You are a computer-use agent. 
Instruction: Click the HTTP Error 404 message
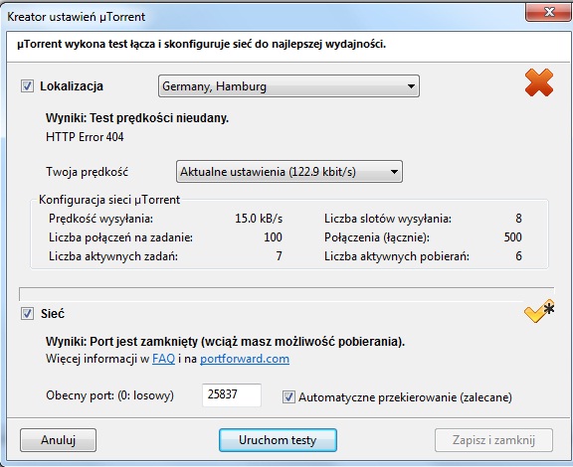tap(85, 137)
